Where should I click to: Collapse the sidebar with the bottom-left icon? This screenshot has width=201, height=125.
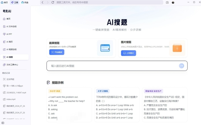tap(3, 123)
